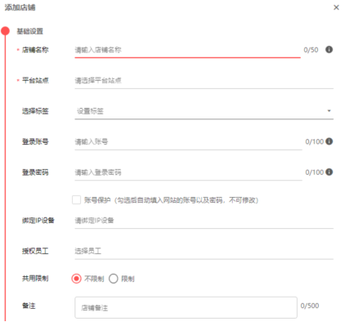This screenshot has height=322, width=345.
Task: Click the 基础设置 section heading
Action: 30,31
